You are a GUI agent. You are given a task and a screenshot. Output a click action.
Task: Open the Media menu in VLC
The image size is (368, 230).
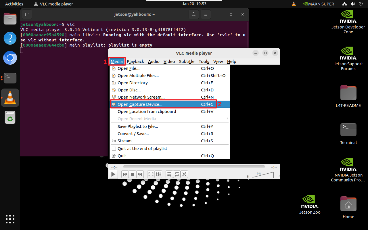117,61
